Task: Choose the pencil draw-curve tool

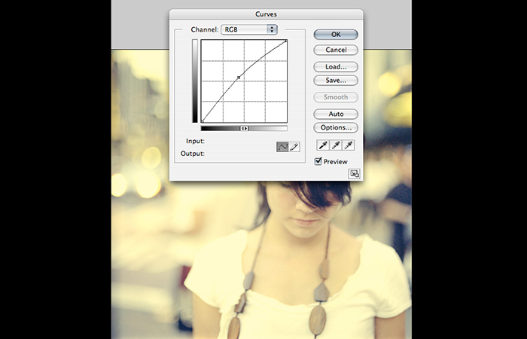Action: [x=294, y=147]
